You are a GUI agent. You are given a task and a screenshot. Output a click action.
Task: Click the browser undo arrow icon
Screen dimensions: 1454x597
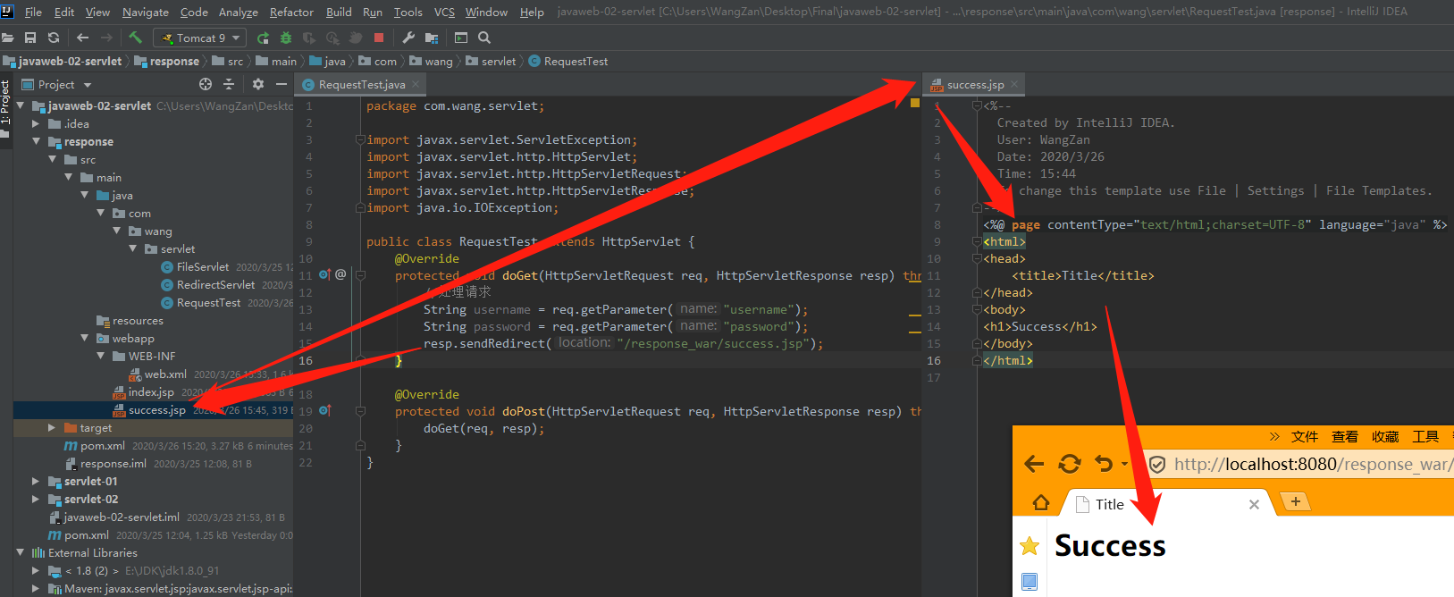point(1105,464)
